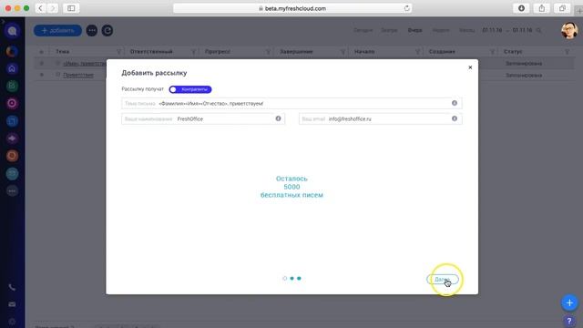This screenshot has height=328, width=583.
Task: Click the refresh circle button near Добавить
Action: pos(107,30)
